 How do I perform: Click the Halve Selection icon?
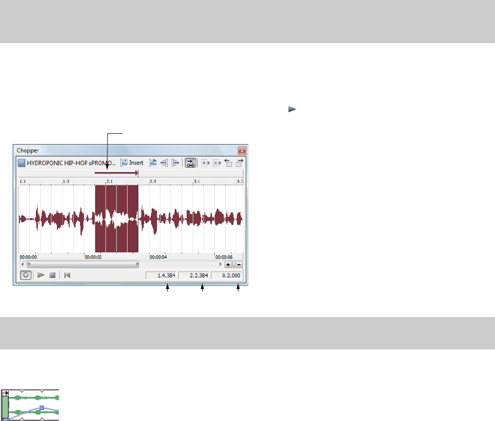(x=206, y=163)
